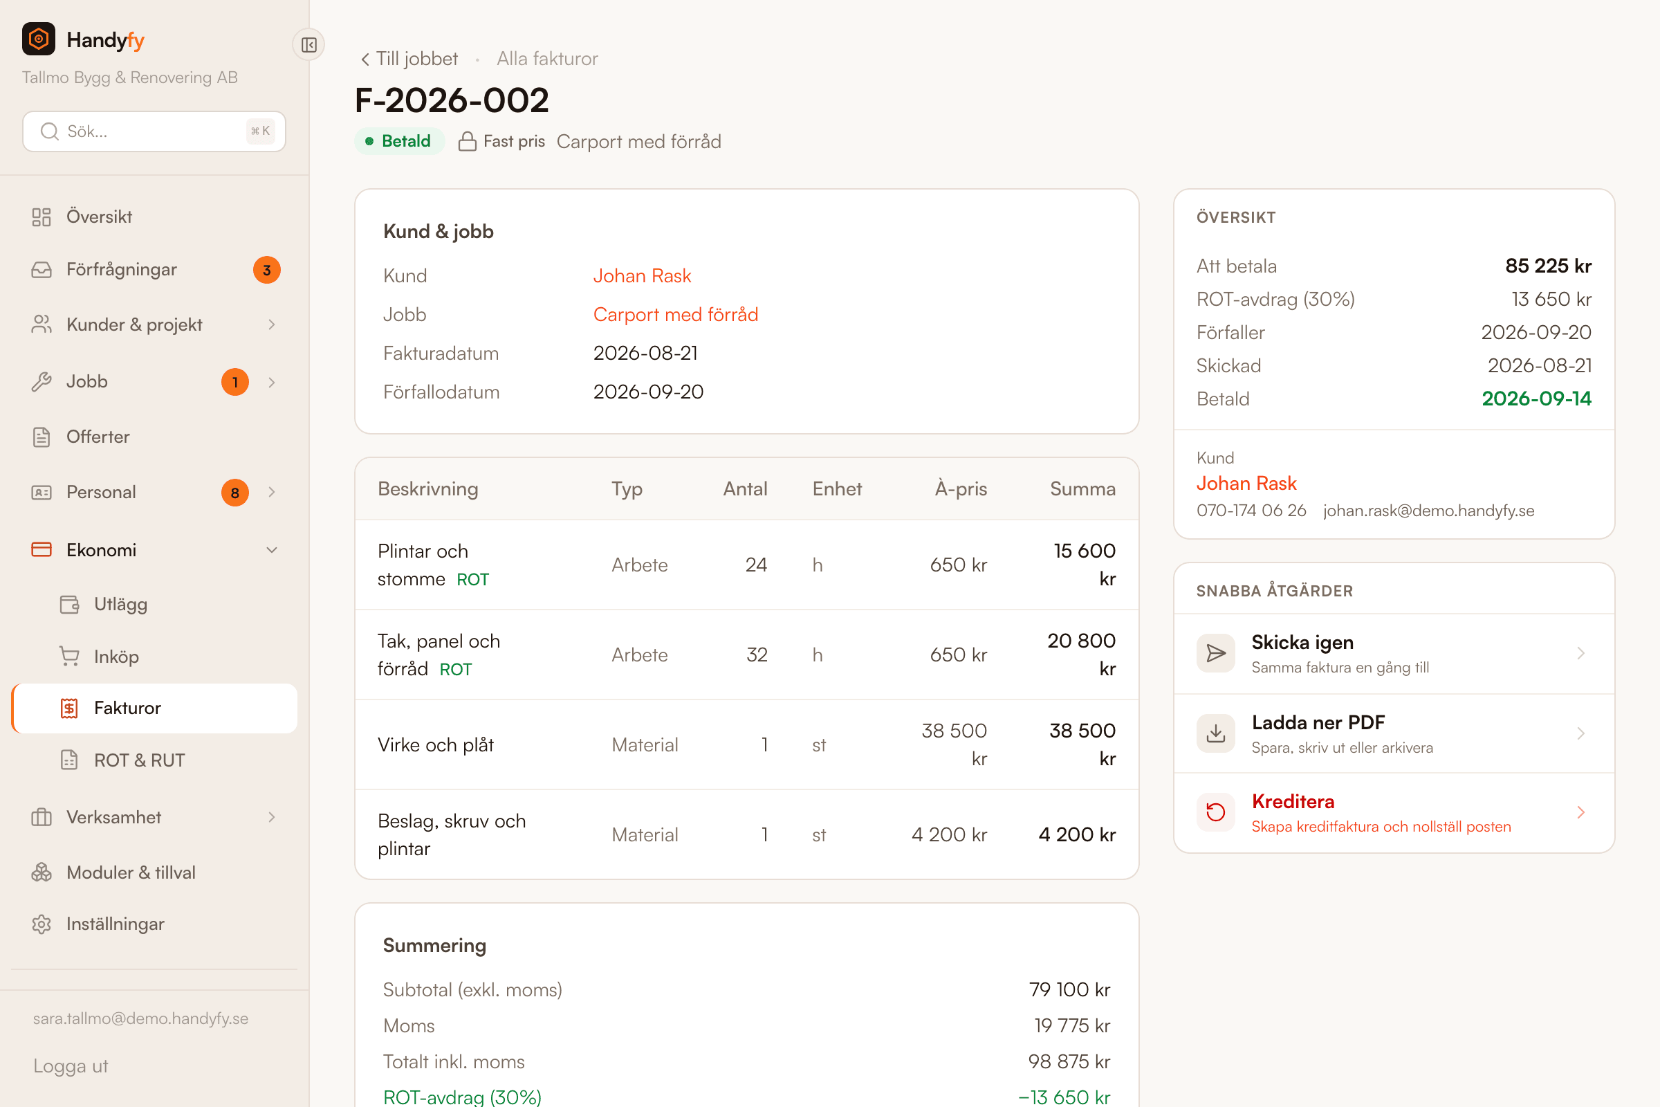1660x1107 pixels.
Task: Click the Ladda ner PDF download icon
Action: point(1215,733)
